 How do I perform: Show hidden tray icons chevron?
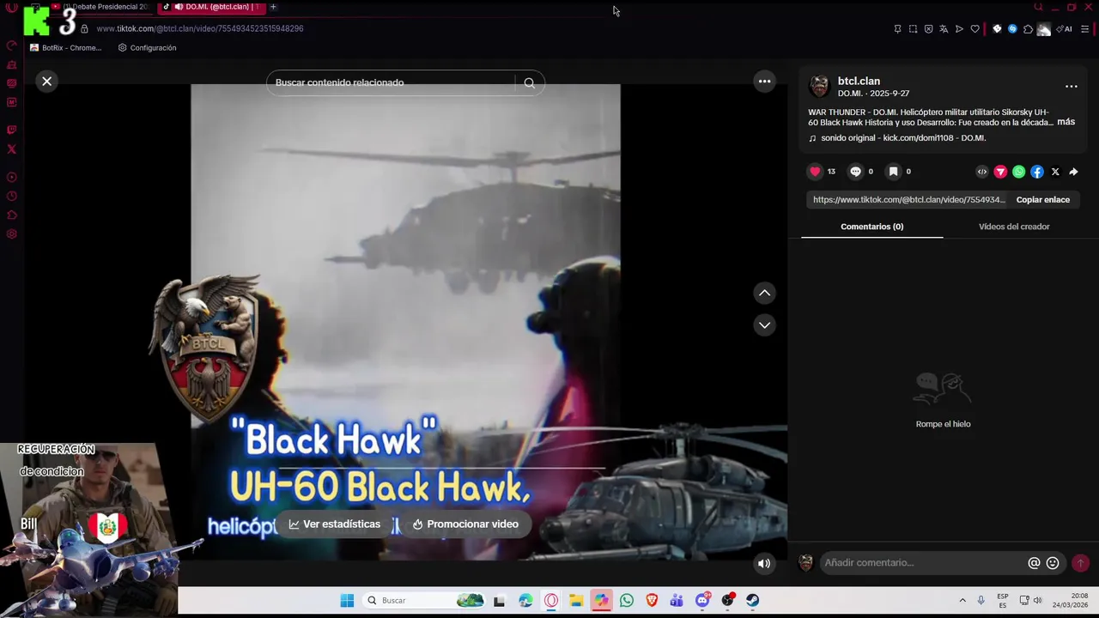click(962, 601)
